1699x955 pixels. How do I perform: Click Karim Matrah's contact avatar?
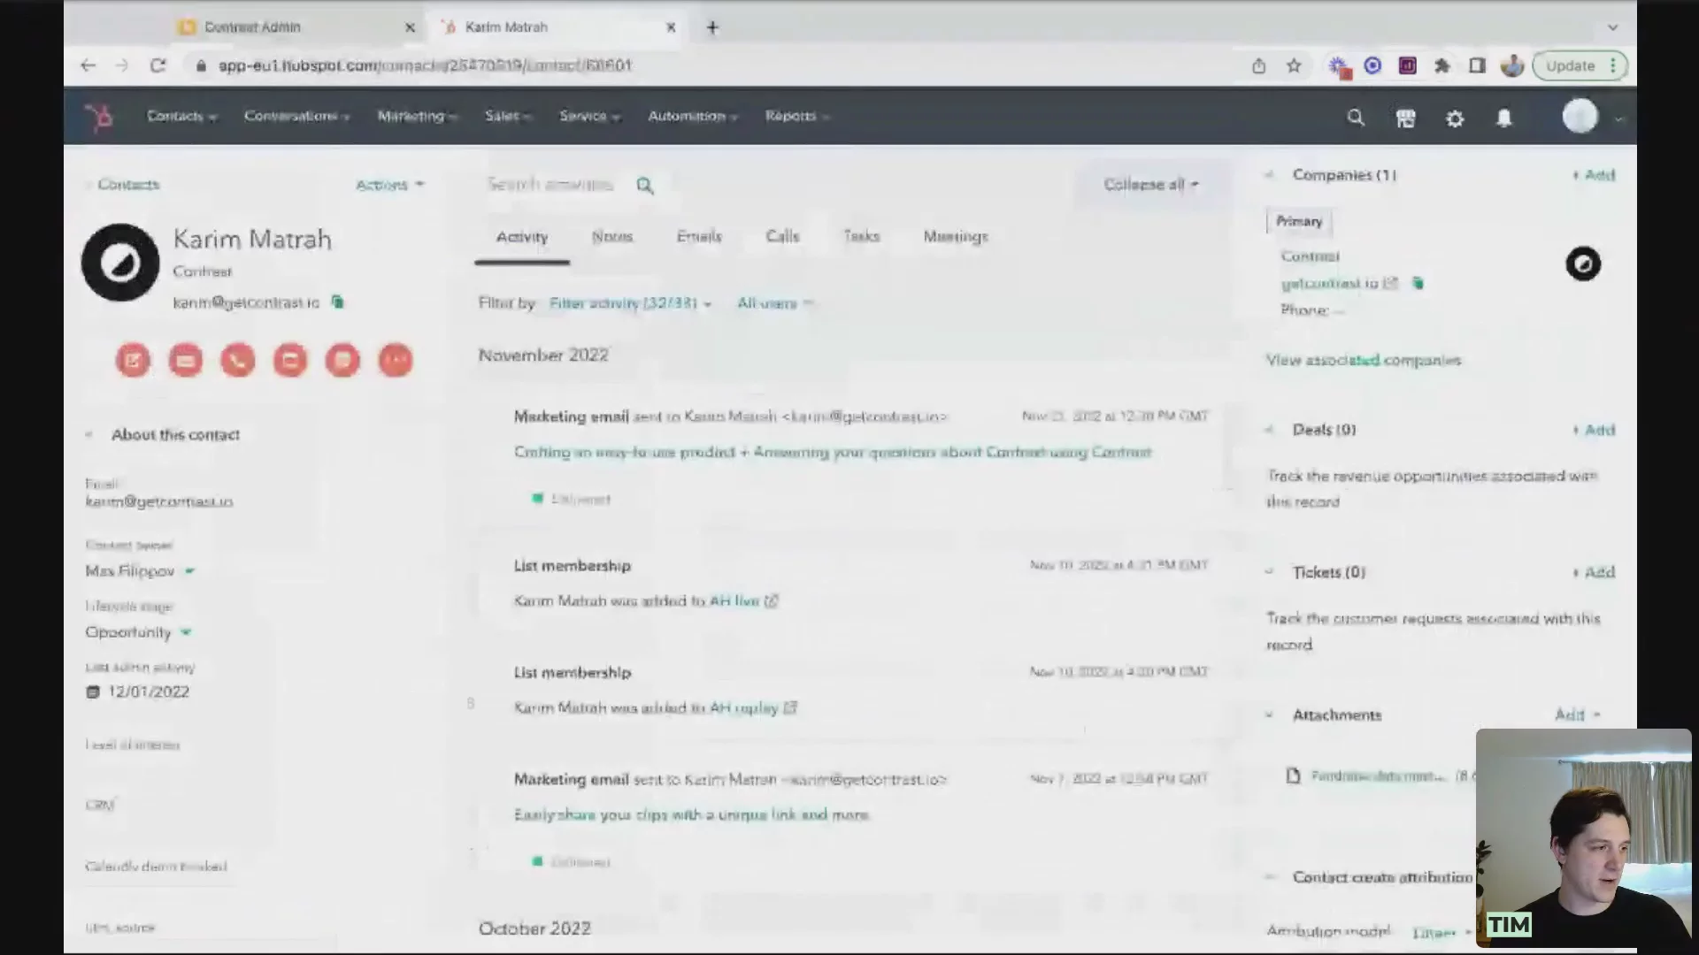120,262
